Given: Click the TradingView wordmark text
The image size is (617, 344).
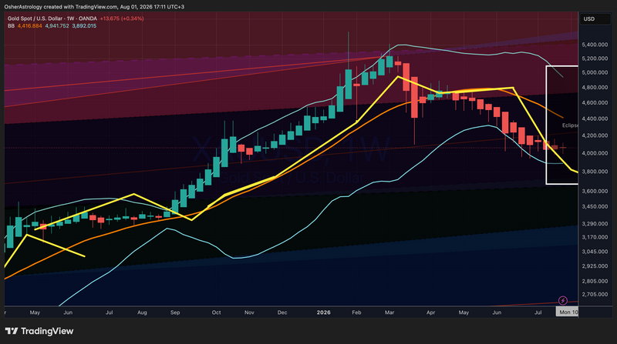Looking at the screenshot, I should 47,331.
